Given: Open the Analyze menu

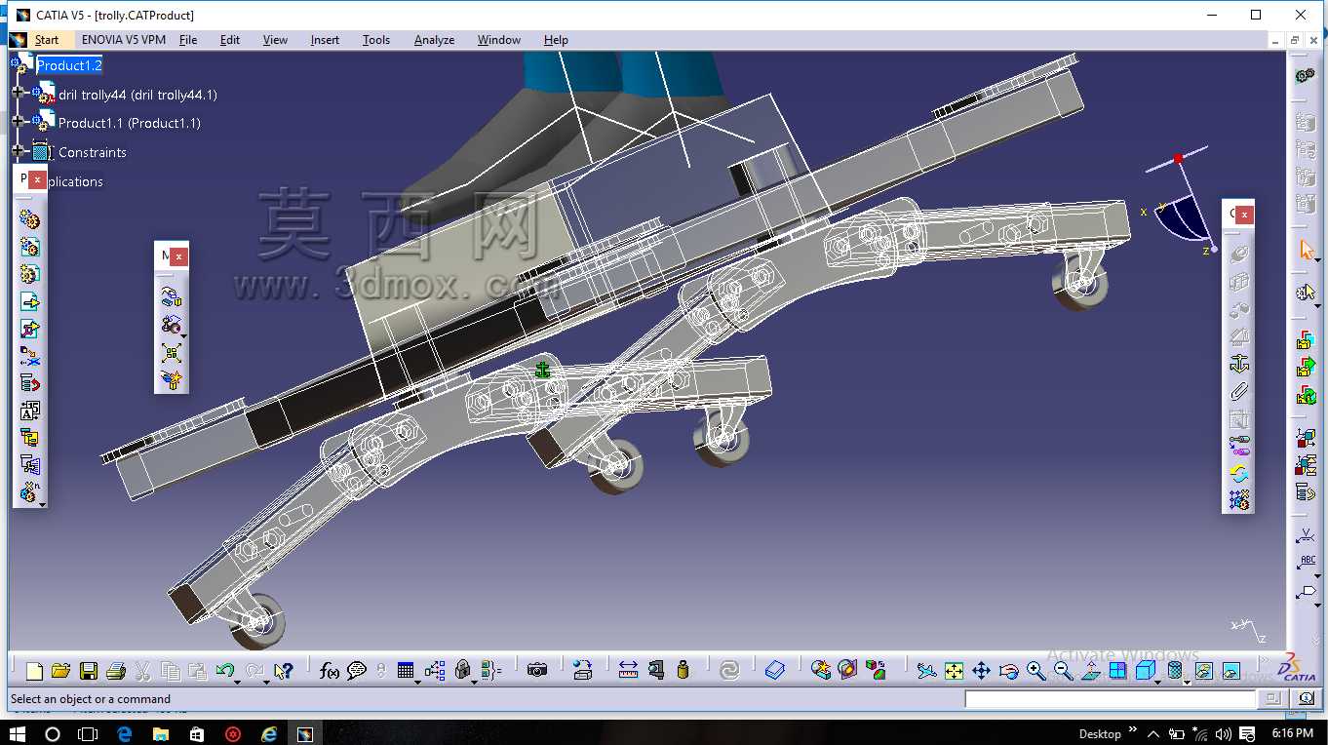Looking at the screenshot, I should (x=434, y=40).
